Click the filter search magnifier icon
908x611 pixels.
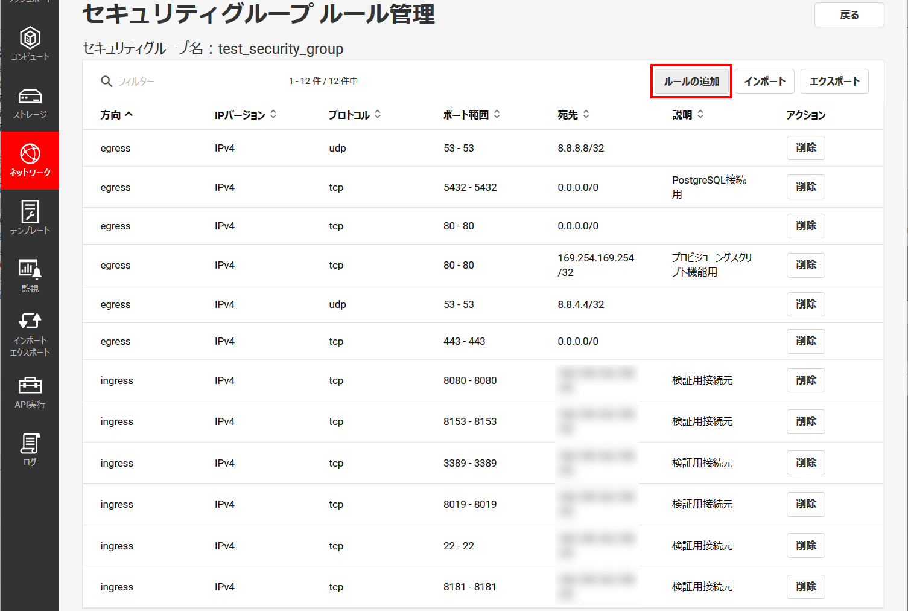(107, 82)
